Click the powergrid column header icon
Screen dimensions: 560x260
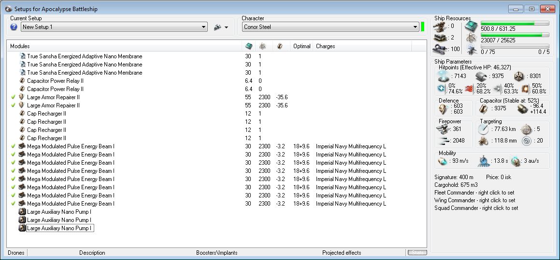[262, 46]
